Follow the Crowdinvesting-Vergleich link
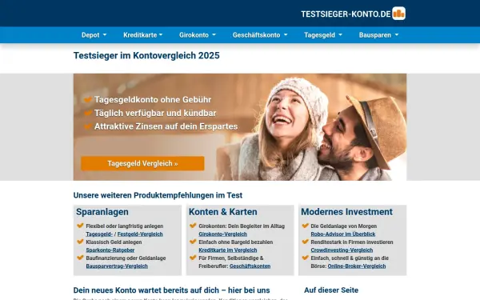The image size is (480, 300). tap(342, 250)
